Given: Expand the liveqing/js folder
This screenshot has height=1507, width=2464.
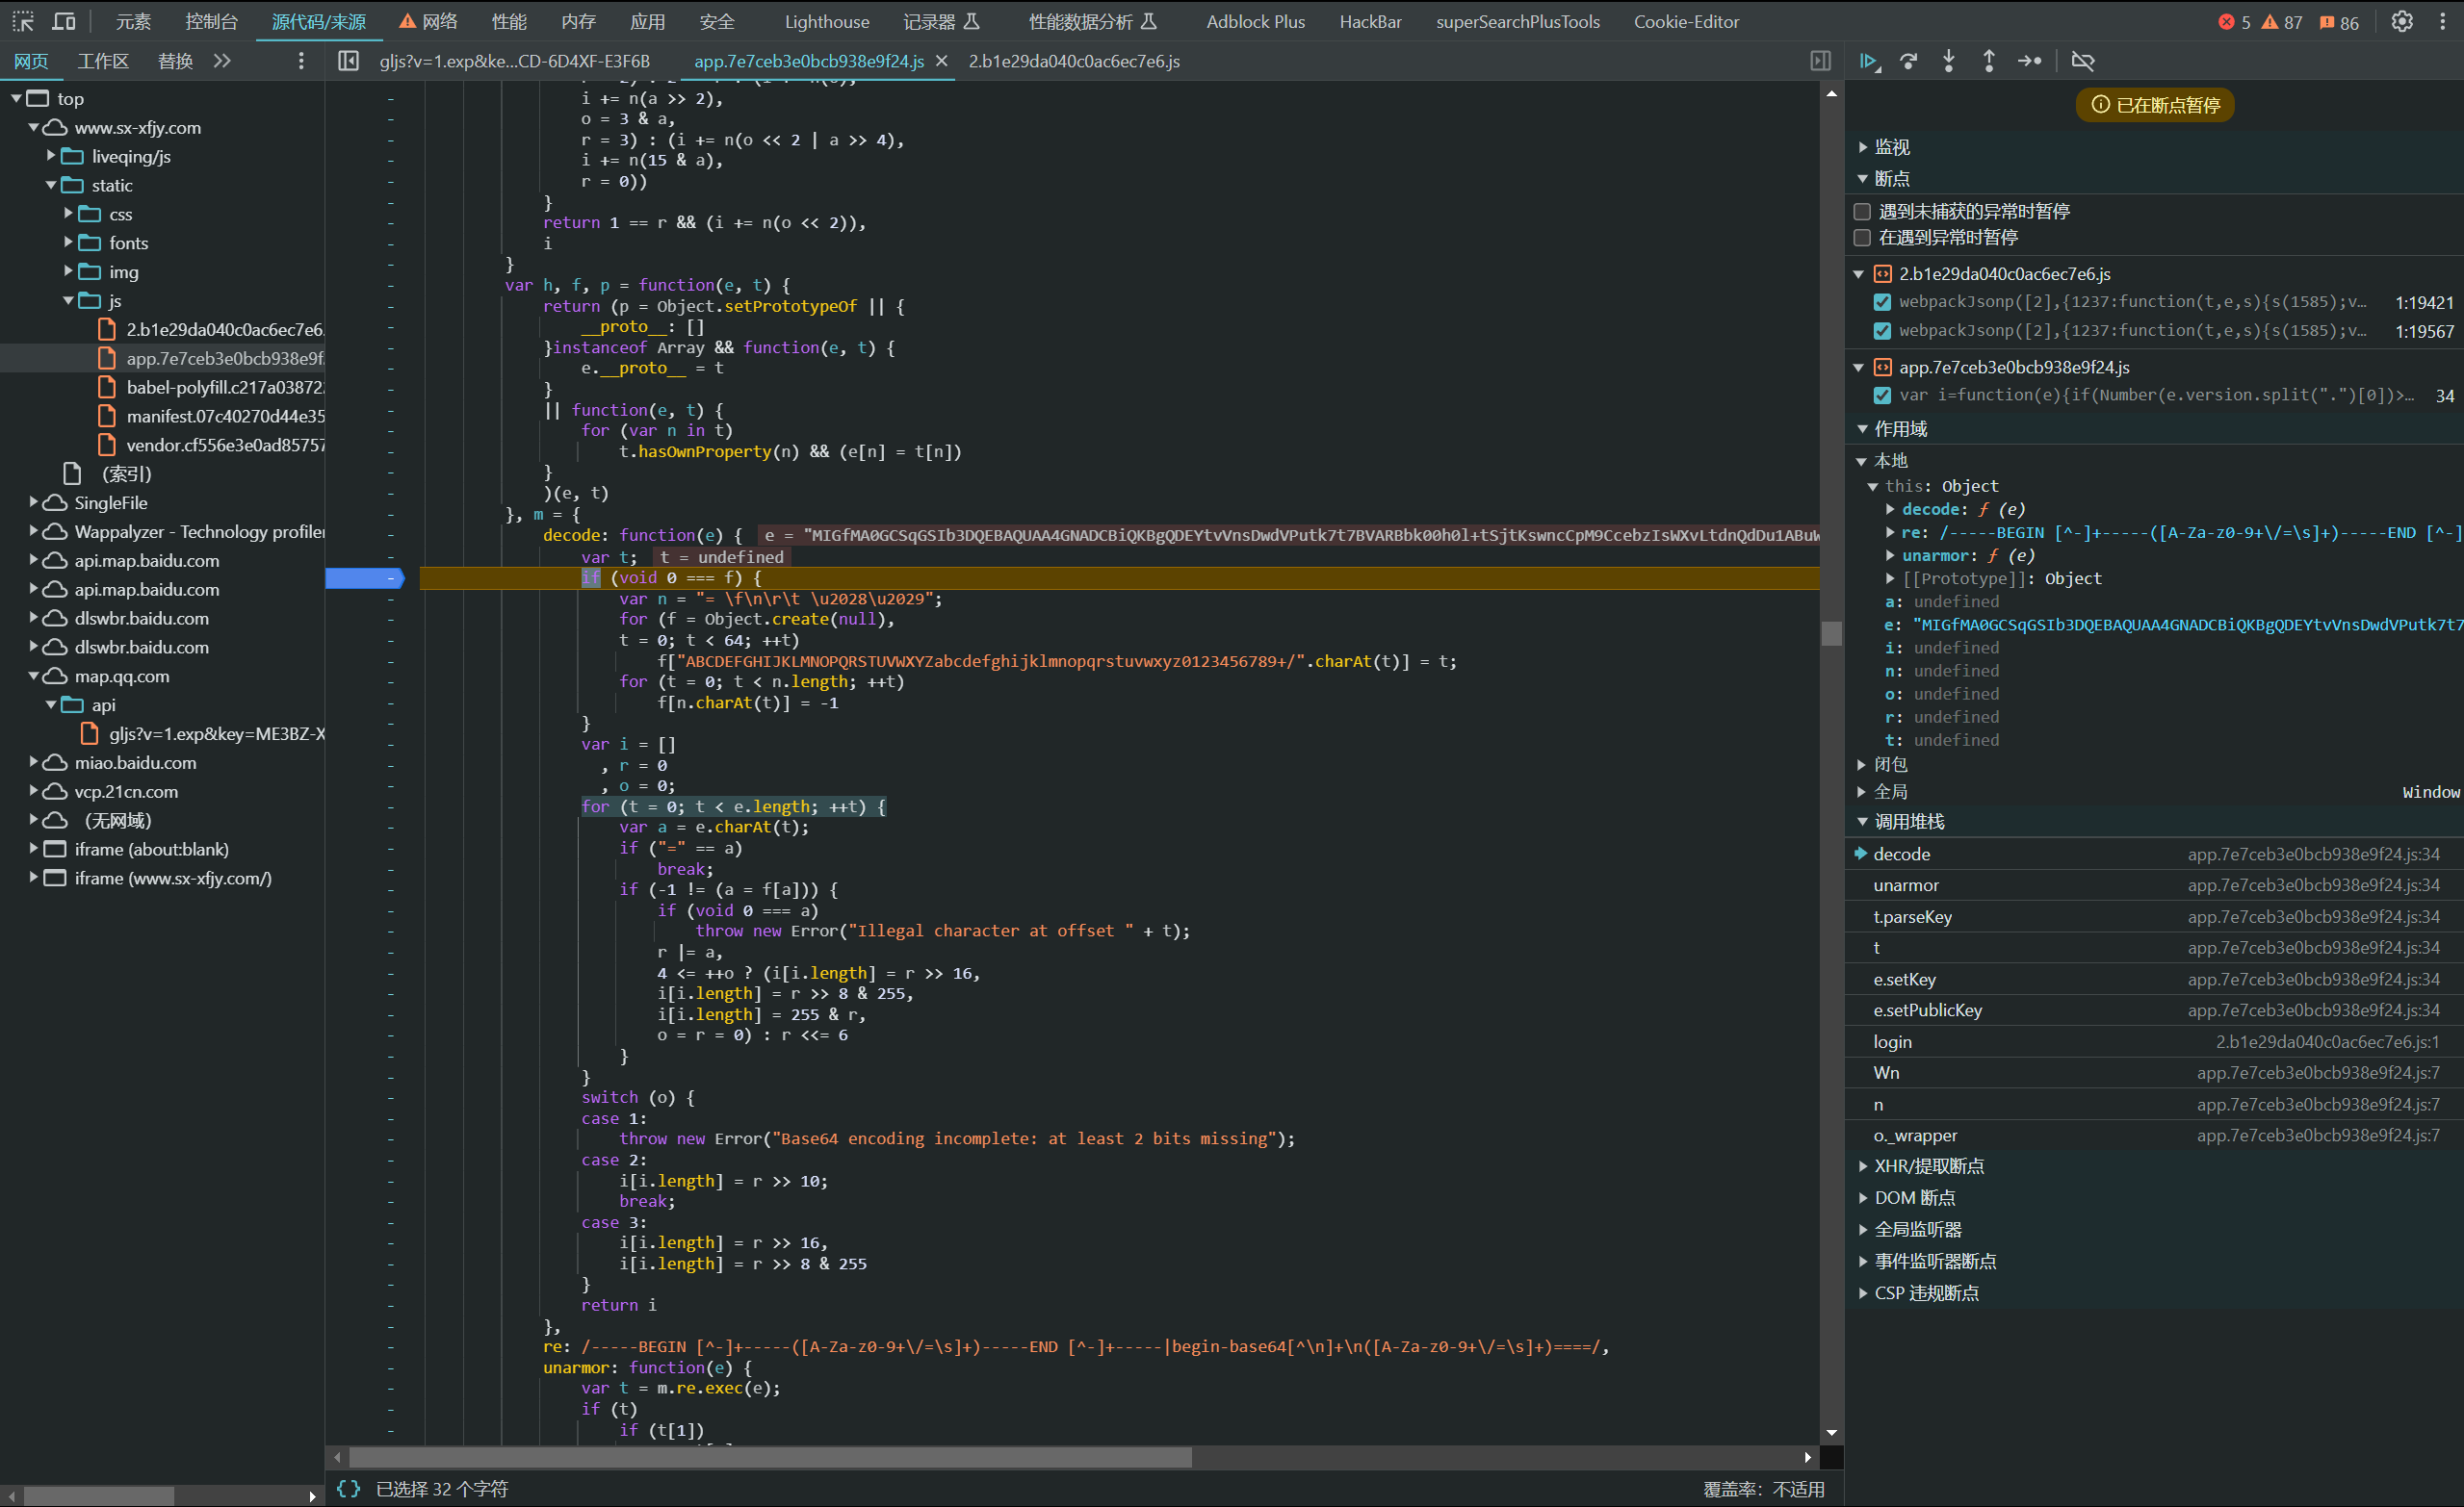Looking at the screenshot, I should coord(51,156).
